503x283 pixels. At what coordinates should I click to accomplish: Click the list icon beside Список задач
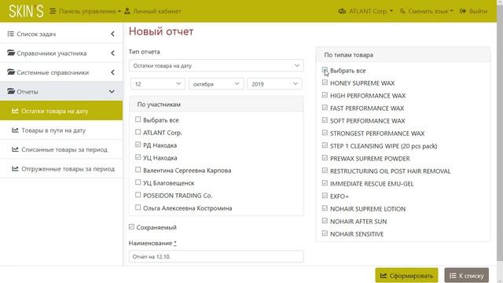pos(10,34)
